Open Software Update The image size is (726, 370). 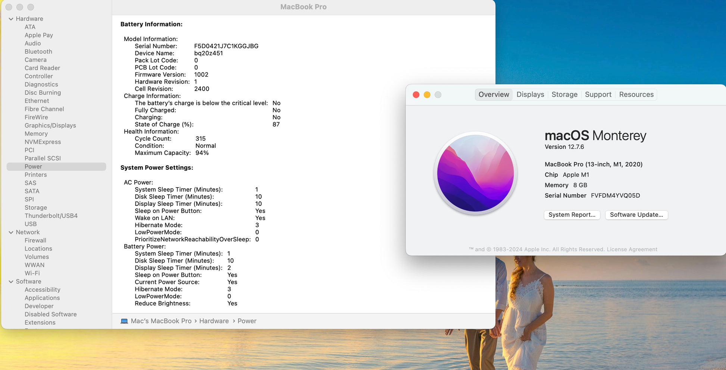(636, 215)
